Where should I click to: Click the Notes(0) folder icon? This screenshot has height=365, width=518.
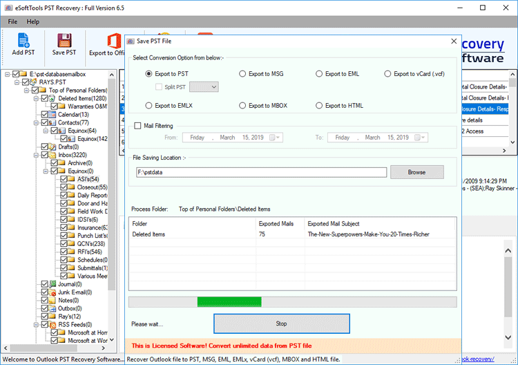coord(52,300)
